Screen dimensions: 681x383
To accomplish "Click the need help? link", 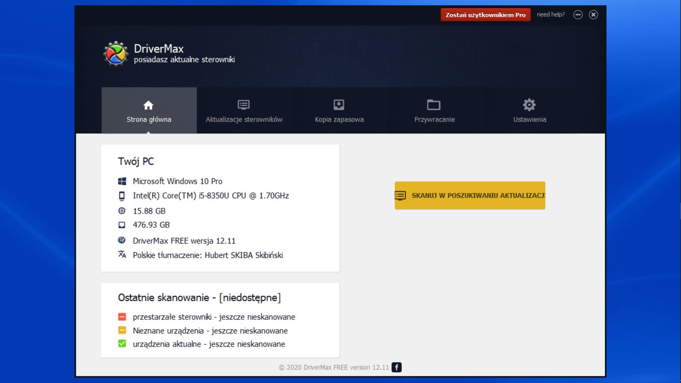I will click(551, 15).
